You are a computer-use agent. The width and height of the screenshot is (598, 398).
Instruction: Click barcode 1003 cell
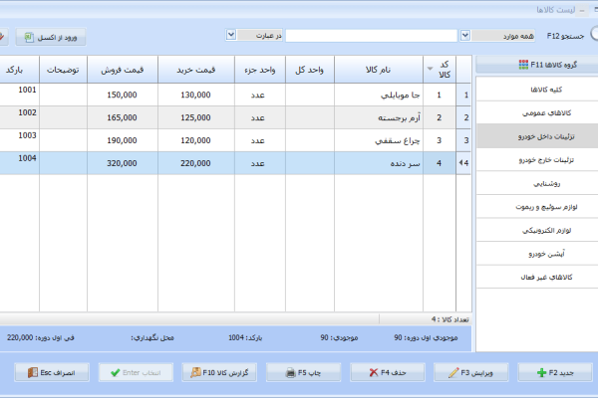(x=20, y=140)
